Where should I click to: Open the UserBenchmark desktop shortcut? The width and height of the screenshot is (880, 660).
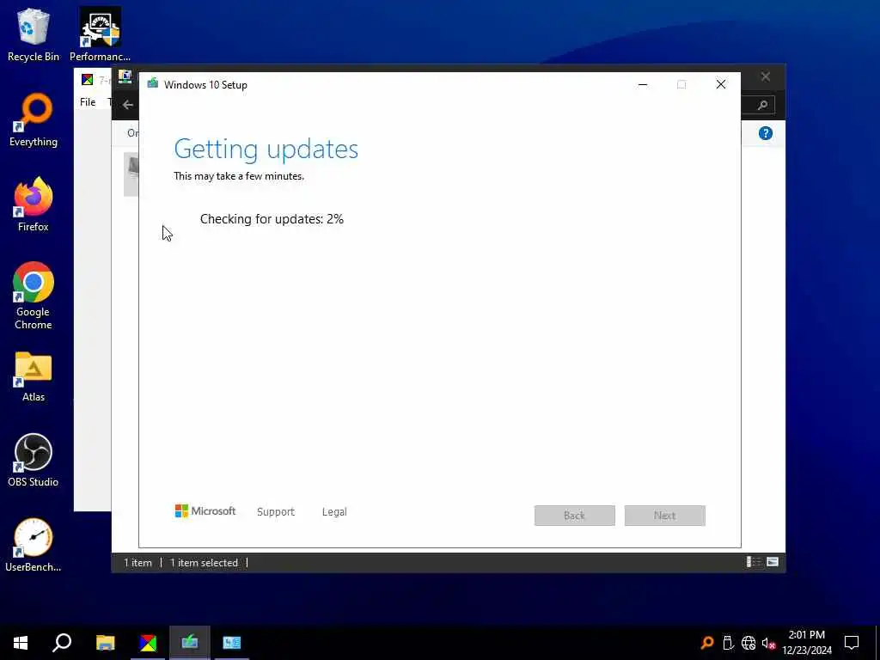(34, 546)
